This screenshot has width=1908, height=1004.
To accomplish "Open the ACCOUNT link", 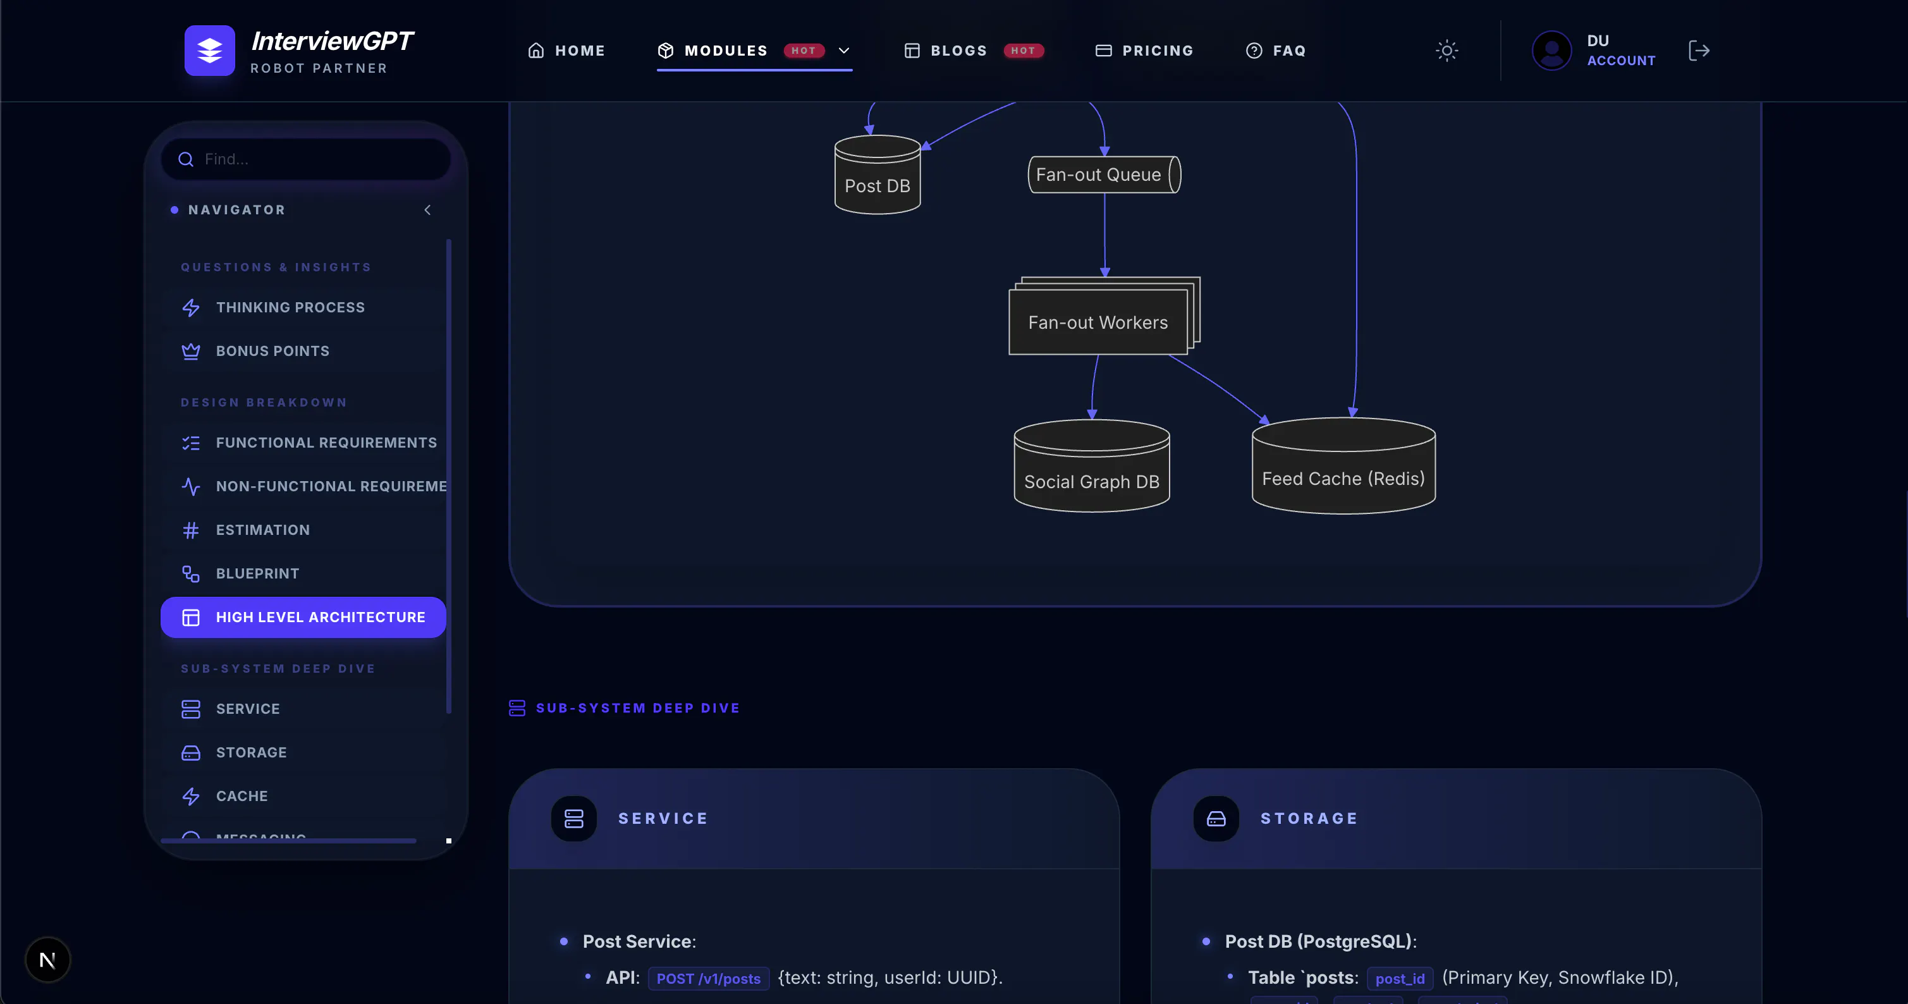I will click(x=1620, y=61).
